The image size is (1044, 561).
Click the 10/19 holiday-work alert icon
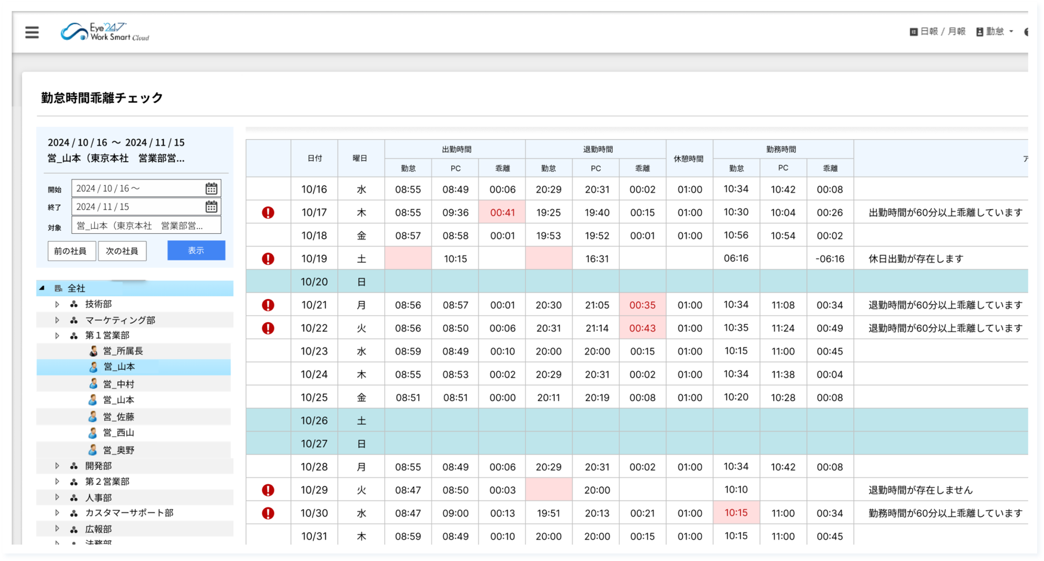268,259
